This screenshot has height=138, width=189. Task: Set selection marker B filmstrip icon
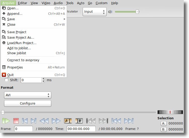point(79,121)
